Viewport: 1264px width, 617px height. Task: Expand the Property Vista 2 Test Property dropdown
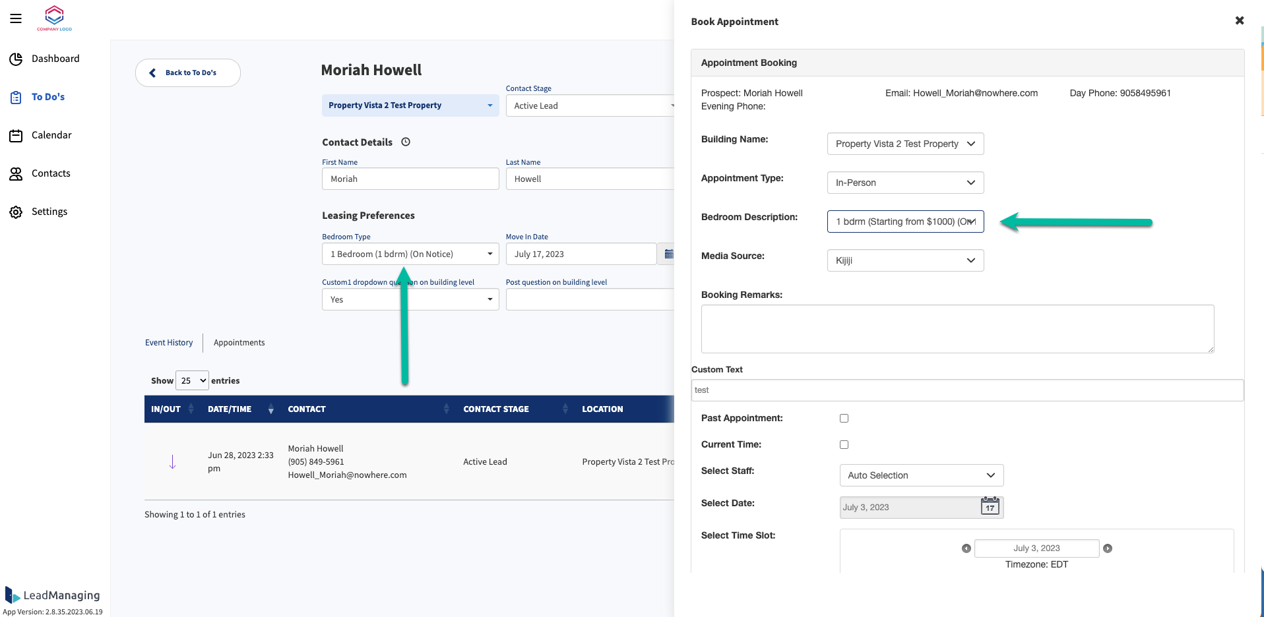[x=410, y=105]
